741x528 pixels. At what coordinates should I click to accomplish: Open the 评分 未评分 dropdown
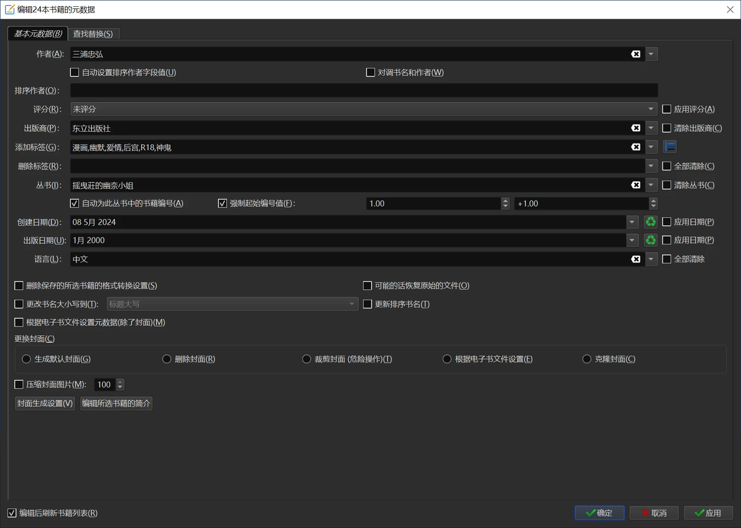364,109
